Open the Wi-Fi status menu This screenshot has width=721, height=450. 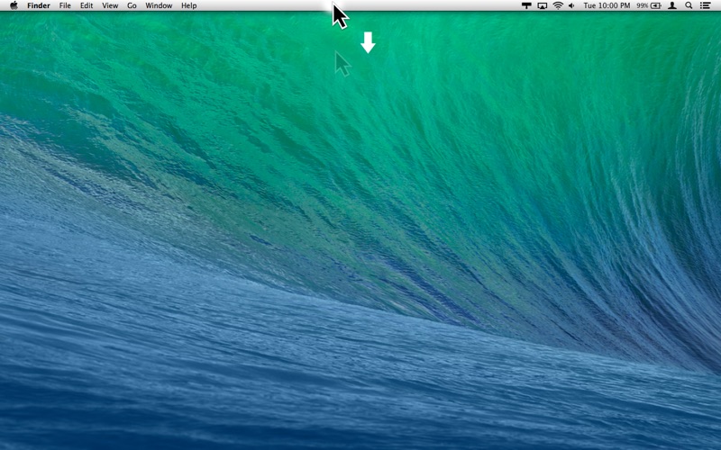click(558, 5)
